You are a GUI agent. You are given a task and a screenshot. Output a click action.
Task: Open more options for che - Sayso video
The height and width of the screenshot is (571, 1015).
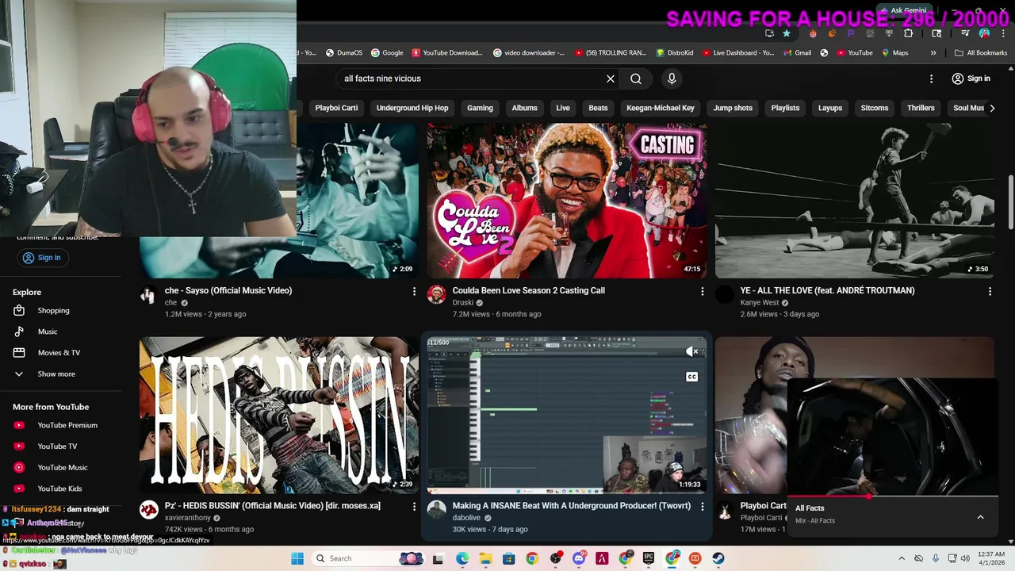point(414,291)
